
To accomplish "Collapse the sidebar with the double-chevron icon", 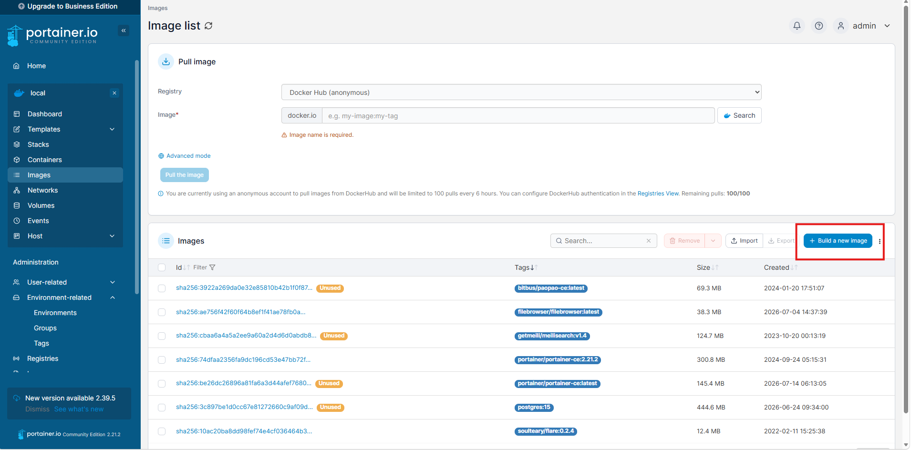I will click(x=124, y=31).
